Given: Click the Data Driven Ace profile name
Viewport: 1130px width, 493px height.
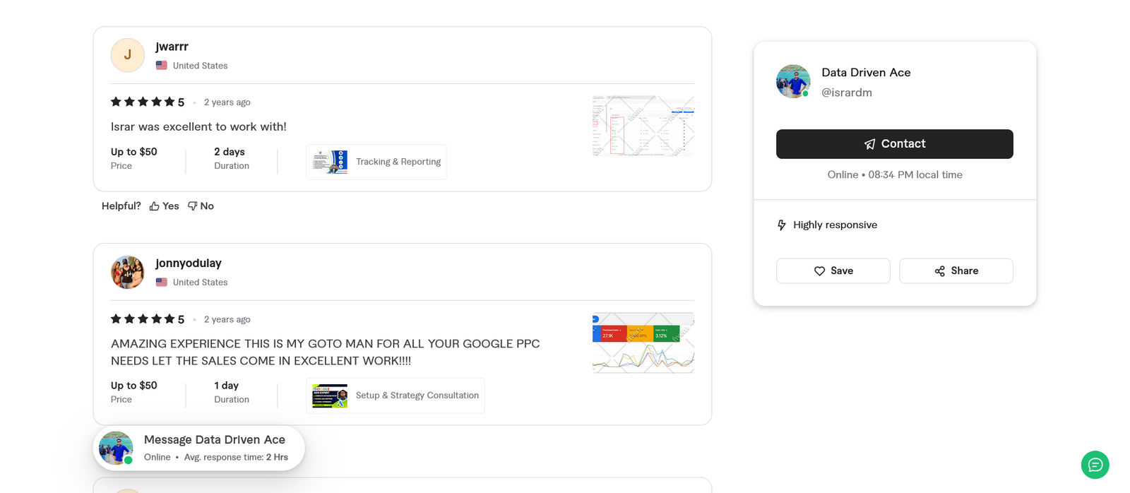Looking at the screenshot, I should click(x=865, y=72).
